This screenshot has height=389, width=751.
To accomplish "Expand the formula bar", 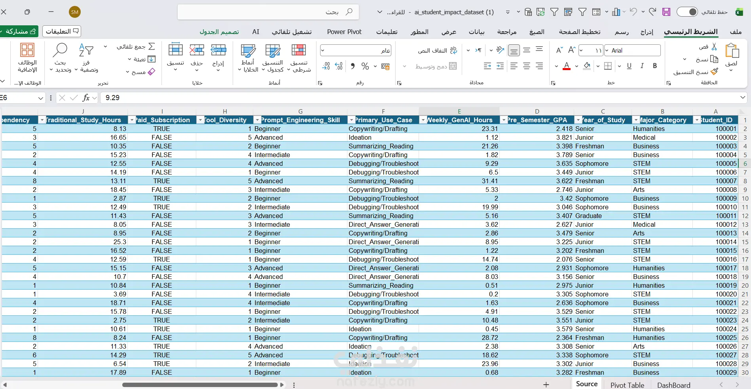I will click(743, 97).
